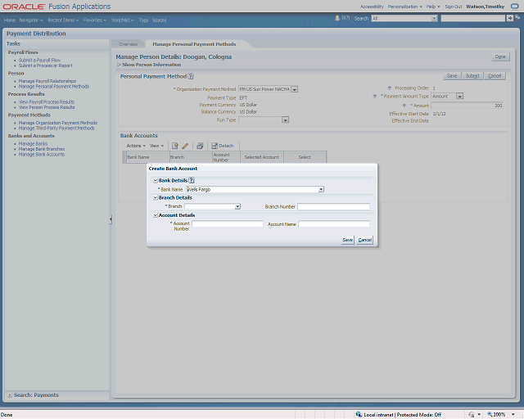Click Save in the Personal Payment Method section
Screen dimensions: 524x419
pos(452,76)
